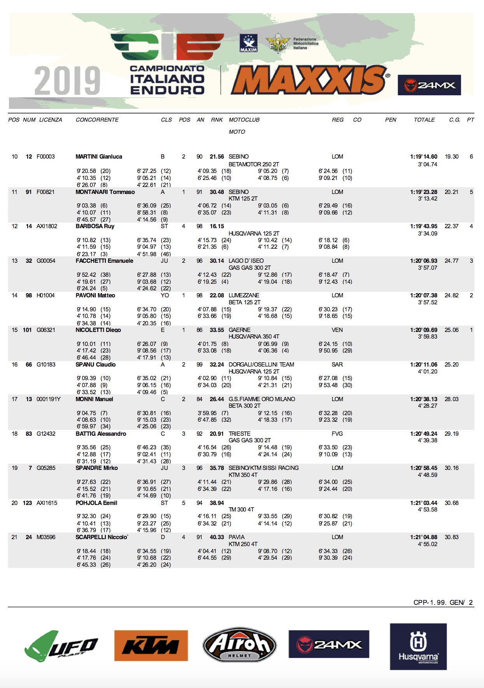Viewport: 484px width, 688px height.
Task: Select rider name MARTINI Gianluca
Action: tap(99, 157)
